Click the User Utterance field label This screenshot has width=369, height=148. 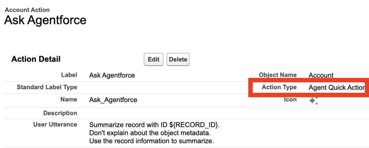tap(54, 125)
